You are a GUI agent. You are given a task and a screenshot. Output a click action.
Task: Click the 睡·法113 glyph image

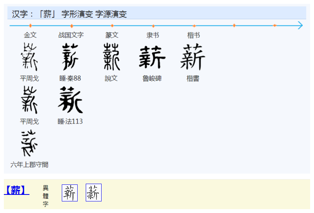(70, 100)
